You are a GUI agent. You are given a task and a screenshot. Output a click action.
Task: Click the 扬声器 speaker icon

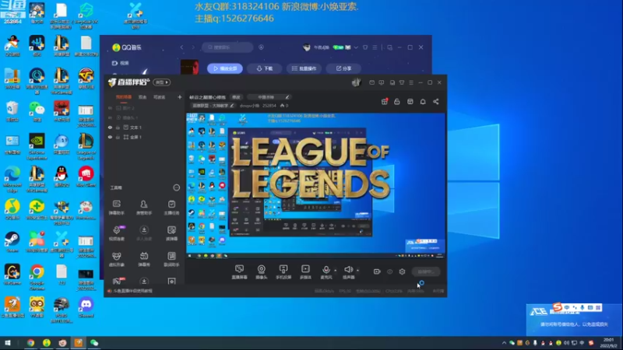click(348, 270)
